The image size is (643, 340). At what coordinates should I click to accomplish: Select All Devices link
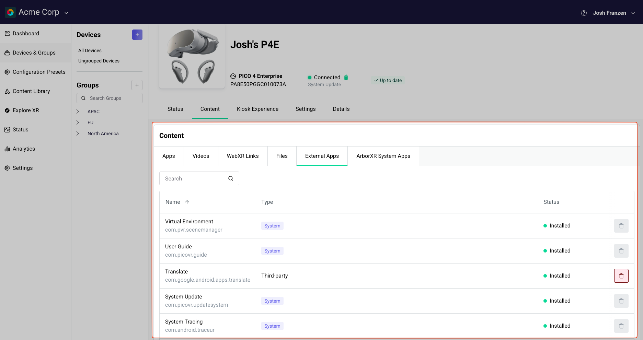[x=90, y=50]
